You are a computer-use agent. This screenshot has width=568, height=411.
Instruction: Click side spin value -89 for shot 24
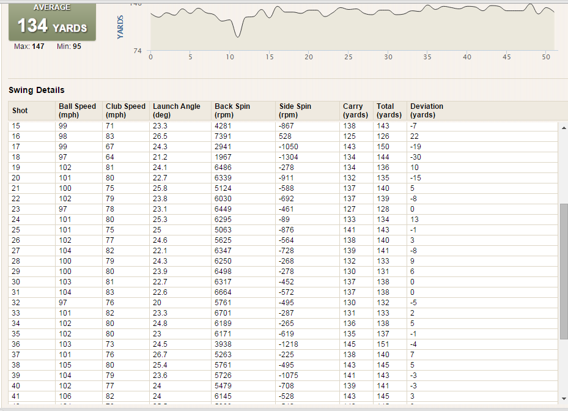284,220
